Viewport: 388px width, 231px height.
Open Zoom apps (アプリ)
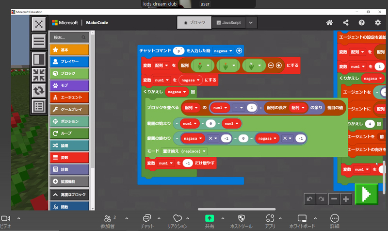pyautogui.click(x=270, y=222)
